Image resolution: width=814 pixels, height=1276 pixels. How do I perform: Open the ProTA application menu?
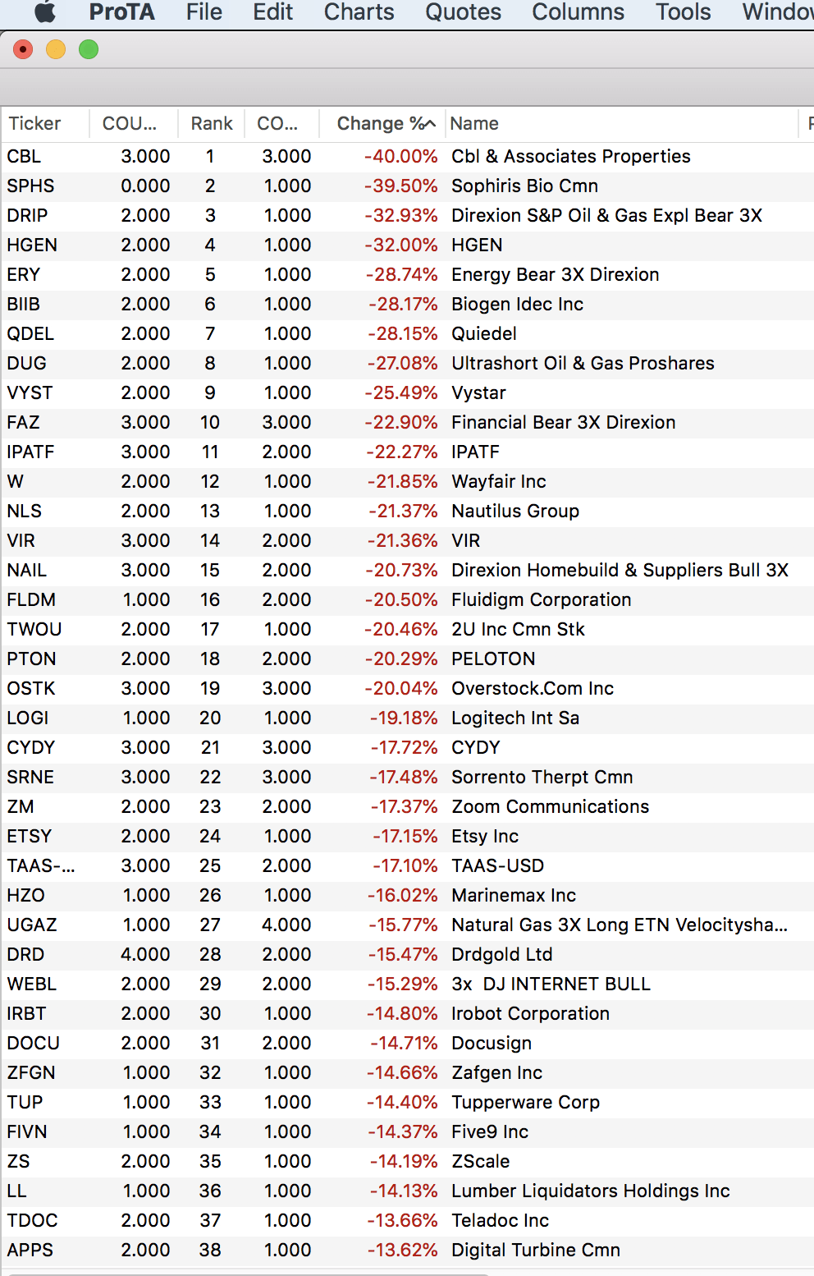coord(121,11)
